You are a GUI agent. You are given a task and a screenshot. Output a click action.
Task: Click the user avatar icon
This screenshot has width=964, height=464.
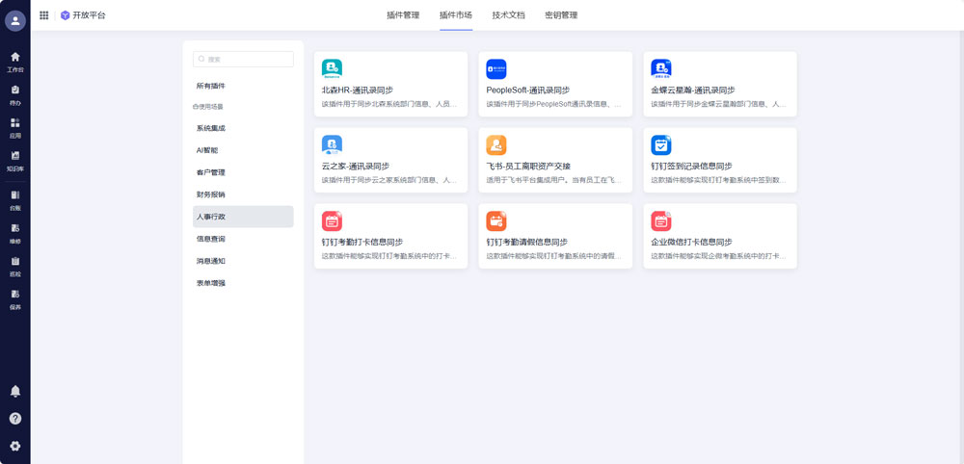pos(14,20)
